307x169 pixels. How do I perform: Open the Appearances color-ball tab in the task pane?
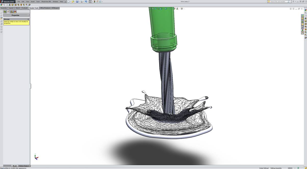point(303,30)
